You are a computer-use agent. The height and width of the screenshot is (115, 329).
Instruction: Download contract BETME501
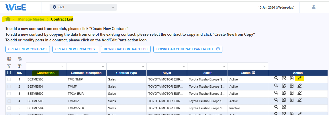[292, 86]
